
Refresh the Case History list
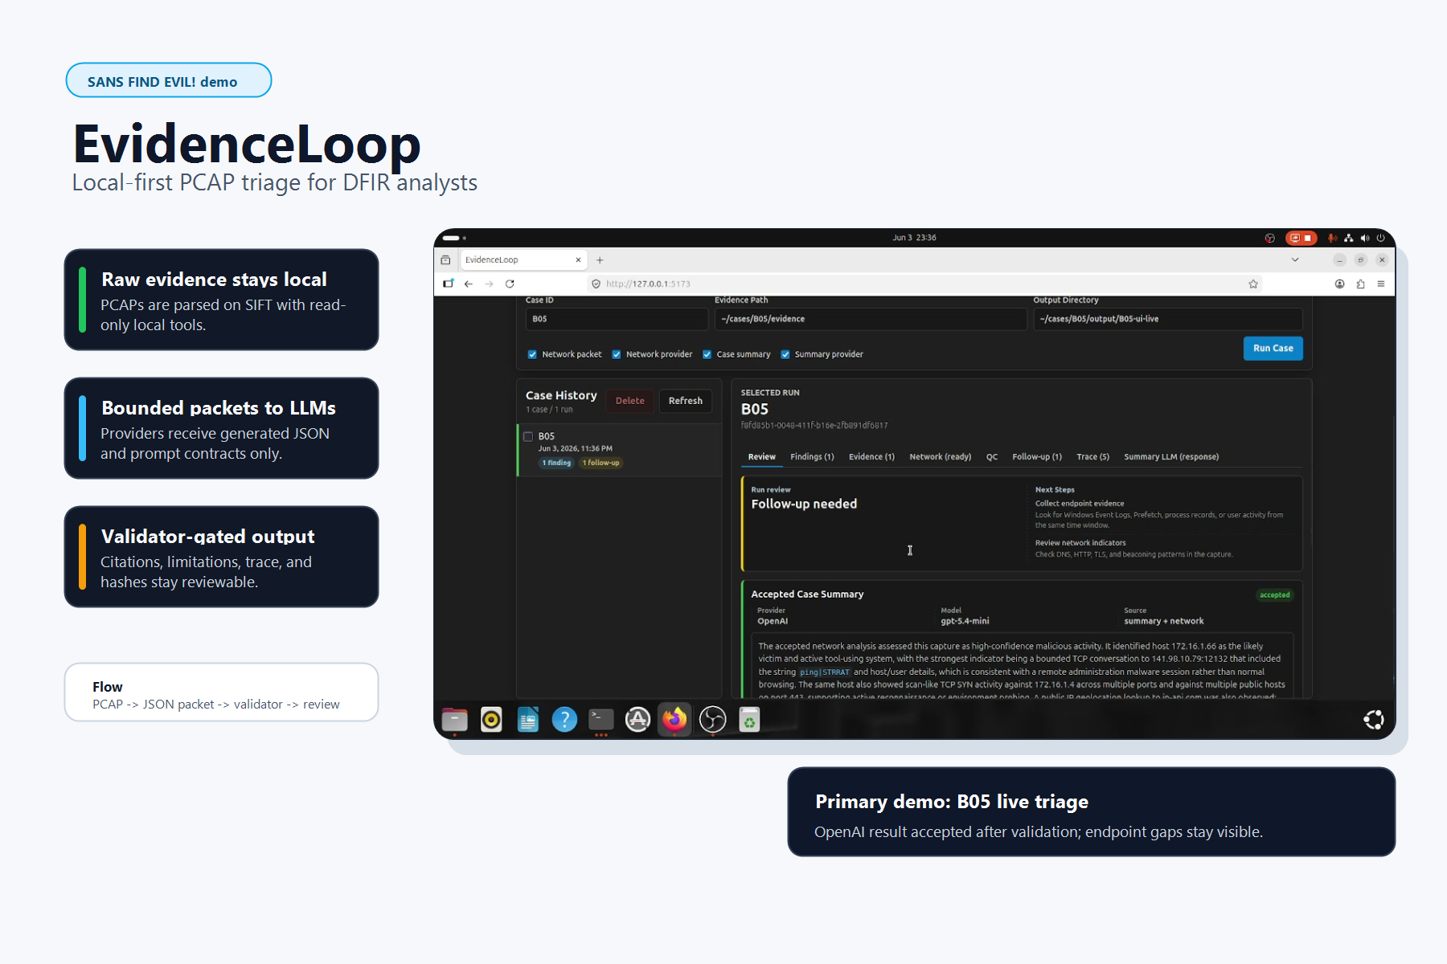(x=686, y=401)
